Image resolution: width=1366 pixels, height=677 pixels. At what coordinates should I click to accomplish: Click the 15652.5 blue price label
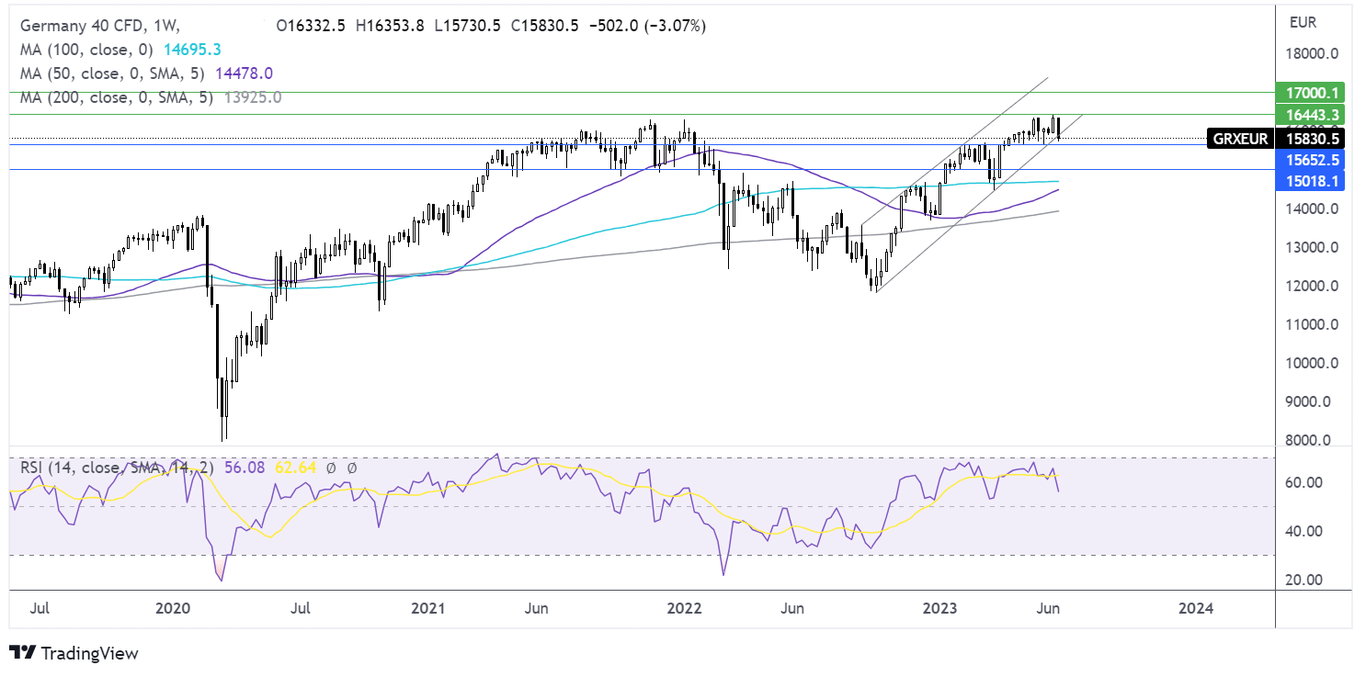[x=1312, y=159]
